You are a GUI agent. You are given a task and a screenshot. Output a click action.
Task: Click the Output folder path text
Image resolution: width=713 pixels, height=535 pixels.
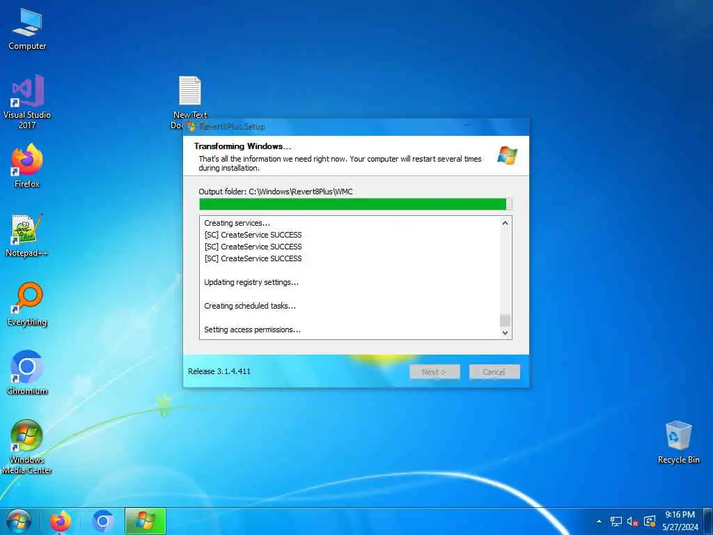[x=276, y=192]
